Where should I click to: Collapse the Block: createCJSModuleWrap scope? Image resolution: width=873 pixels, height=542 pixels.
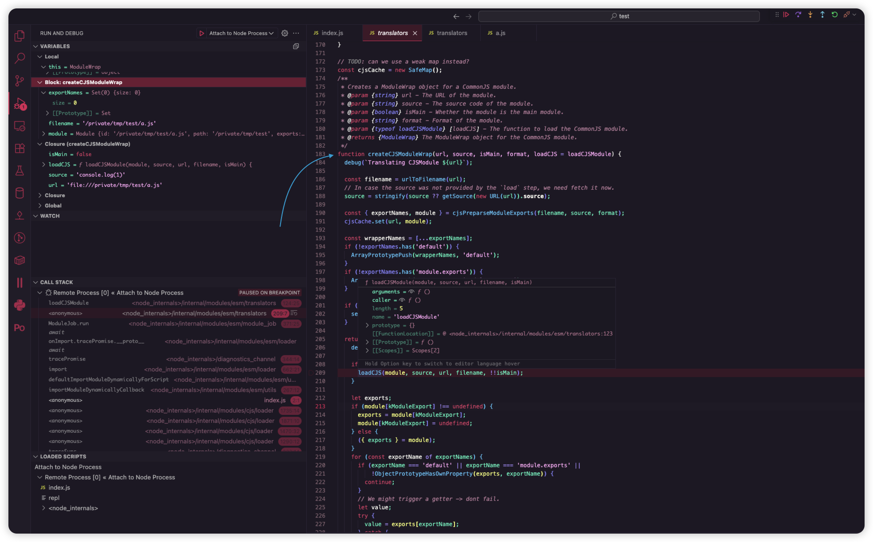(40, 82)
